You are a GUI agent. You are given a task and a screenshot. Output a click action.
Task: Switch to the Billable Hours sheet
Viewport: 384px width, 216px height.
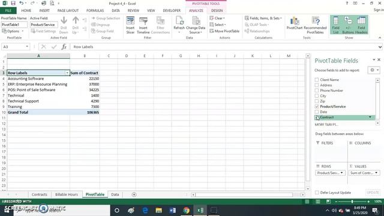[x=67, y=194]
